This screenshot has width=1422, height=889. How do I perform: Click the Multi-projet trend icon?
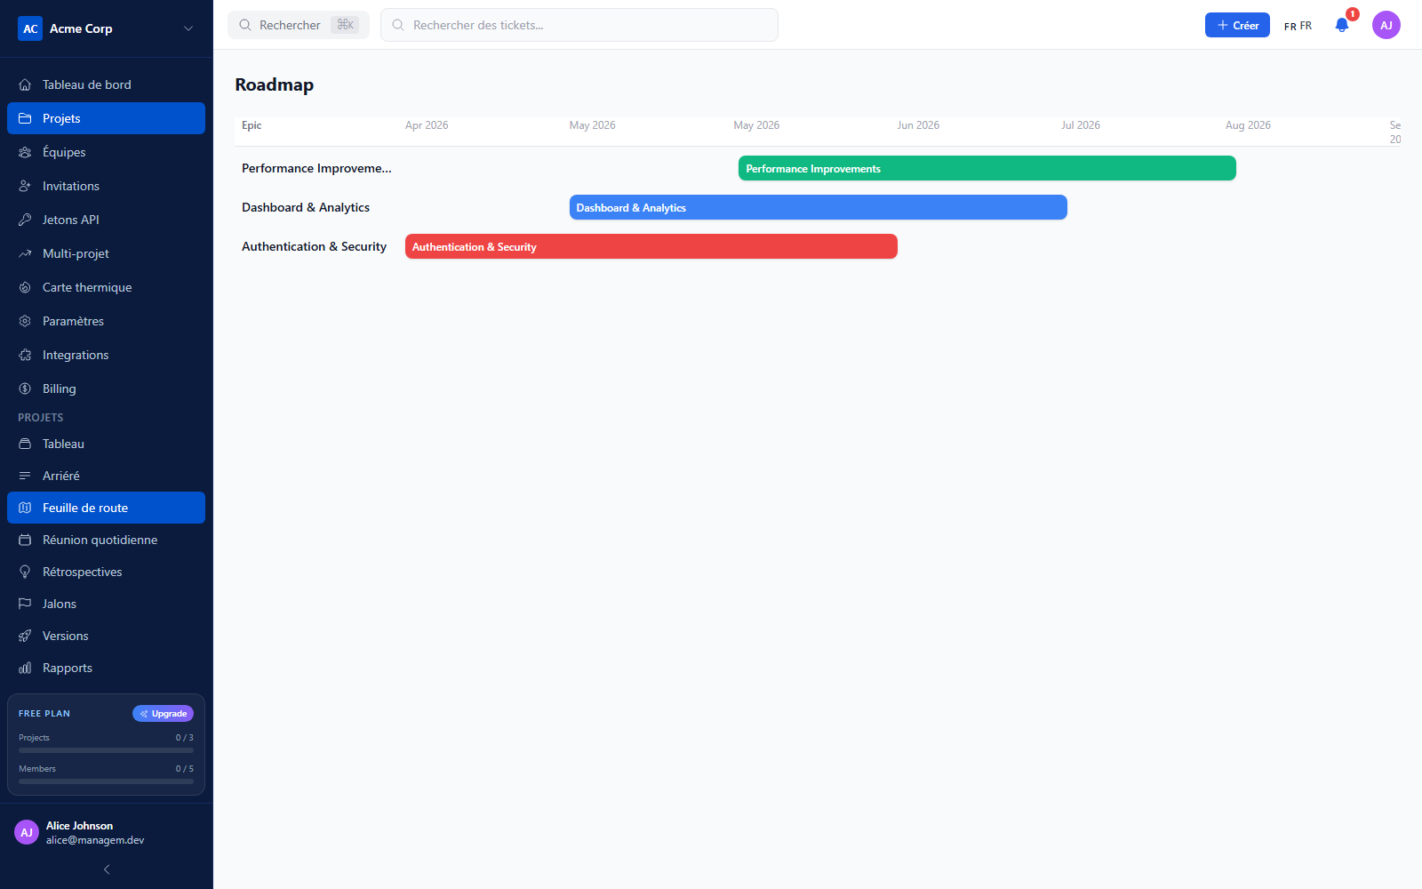(25, 253)
